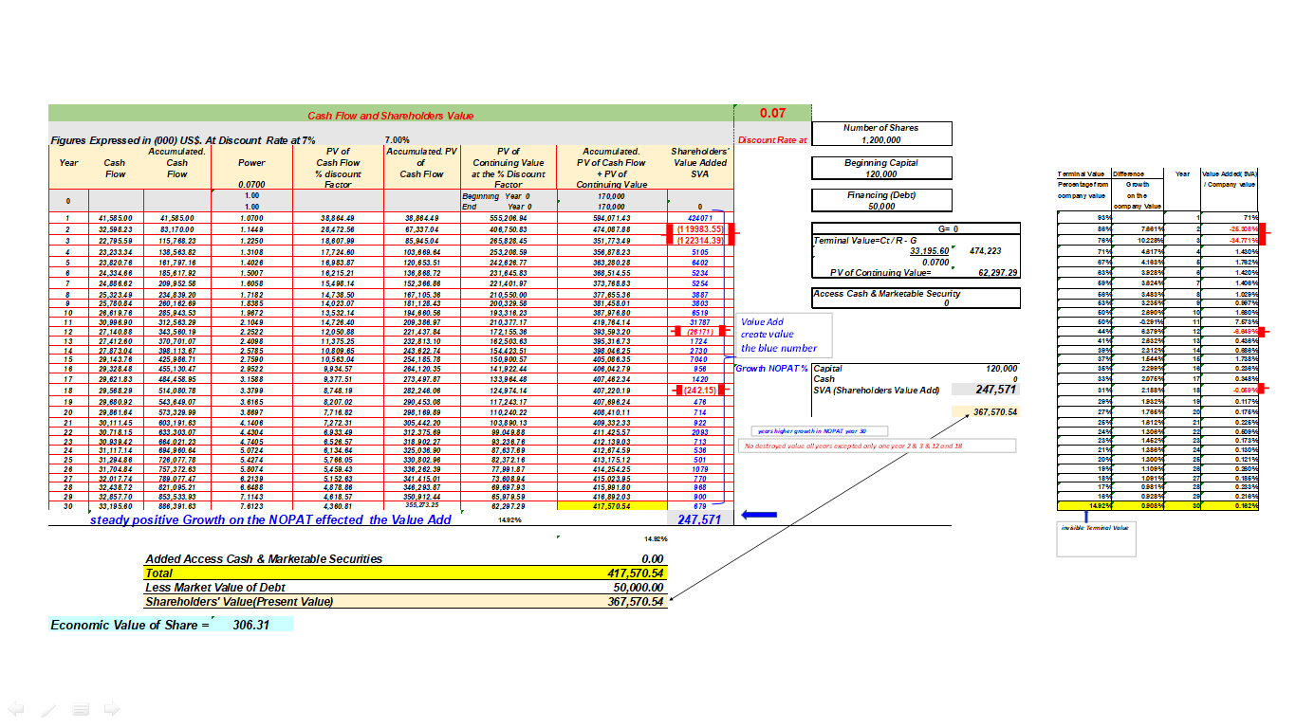Screen dimensions: 1296x728
Task: Select the 'Growth NOPAT %' label
Action: [x=772, y=368]
